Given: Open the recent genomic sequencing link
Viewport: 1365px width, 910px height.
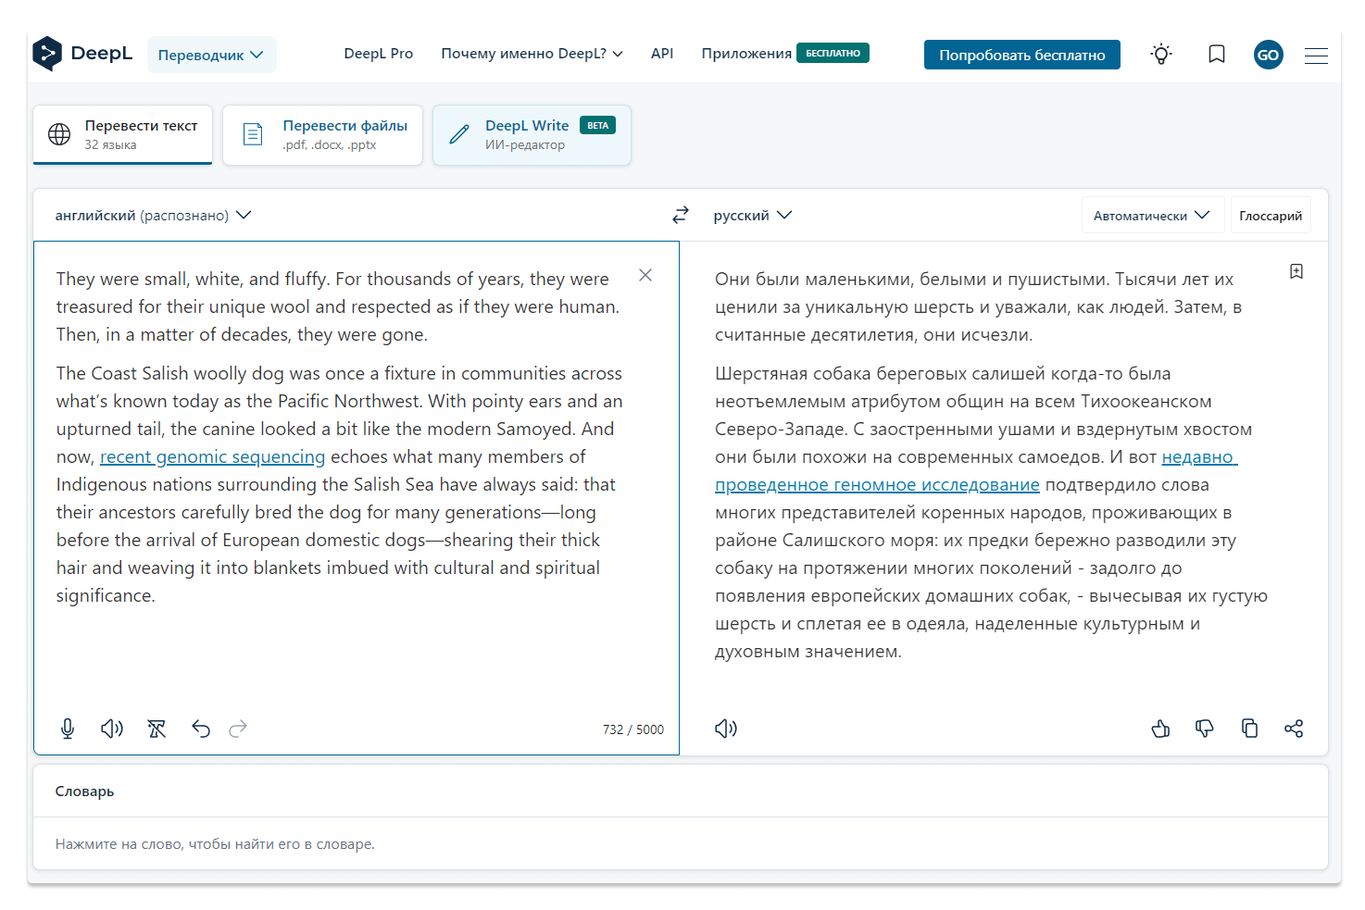Looking at the screenshot, I should (x=212, y=456).
